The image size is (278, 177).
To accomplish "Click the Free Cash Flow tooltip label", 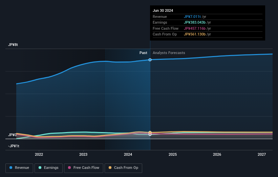I will point(166,28).
